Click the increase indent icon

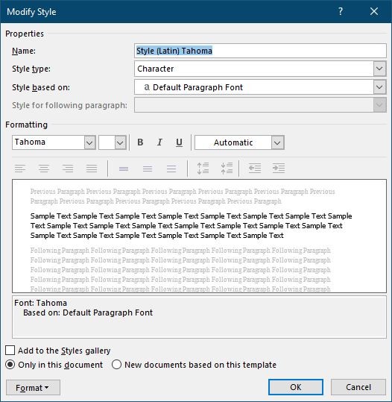pyautogui.click(x=279, y=169)
